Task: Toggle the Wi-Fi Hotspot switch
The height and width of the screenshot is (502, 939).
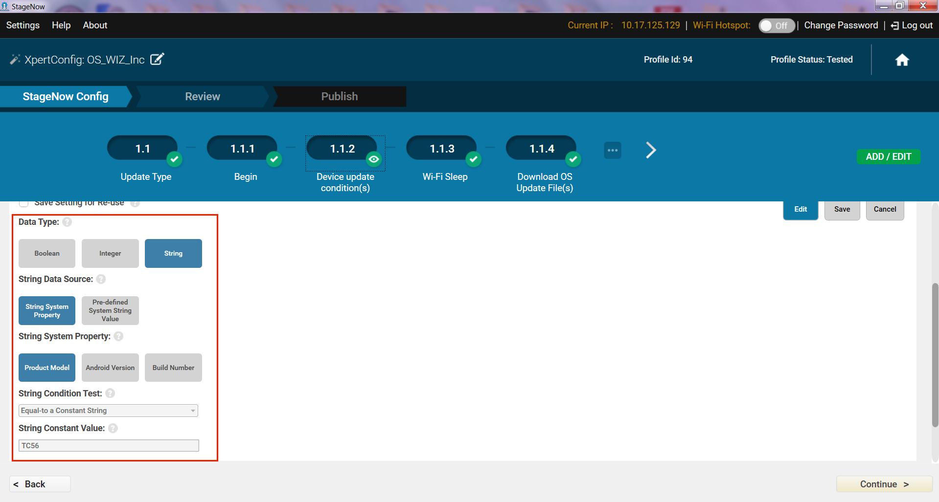Action: pos(776,25)
